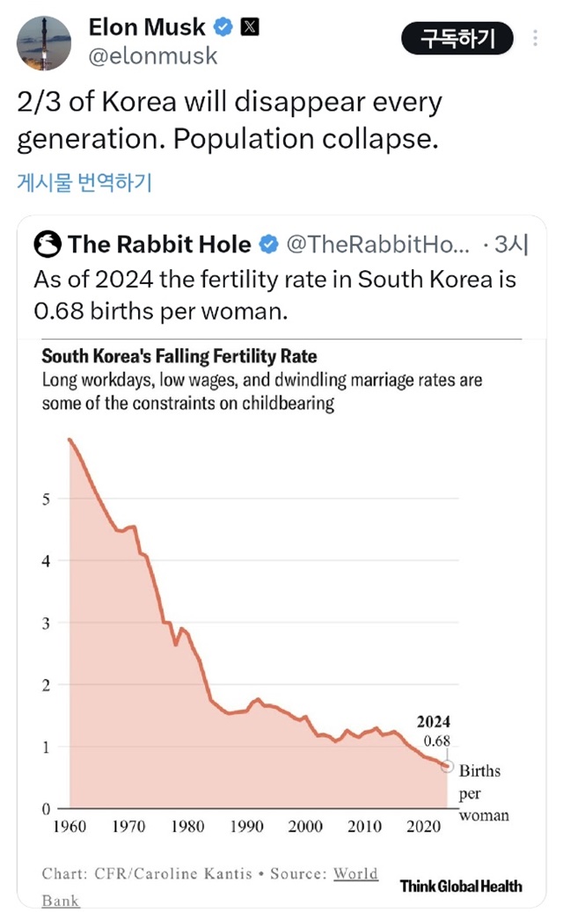This screenshot has width=563, height=912.
Task: Open the three-dot more options menu
Action: [536, 40]
